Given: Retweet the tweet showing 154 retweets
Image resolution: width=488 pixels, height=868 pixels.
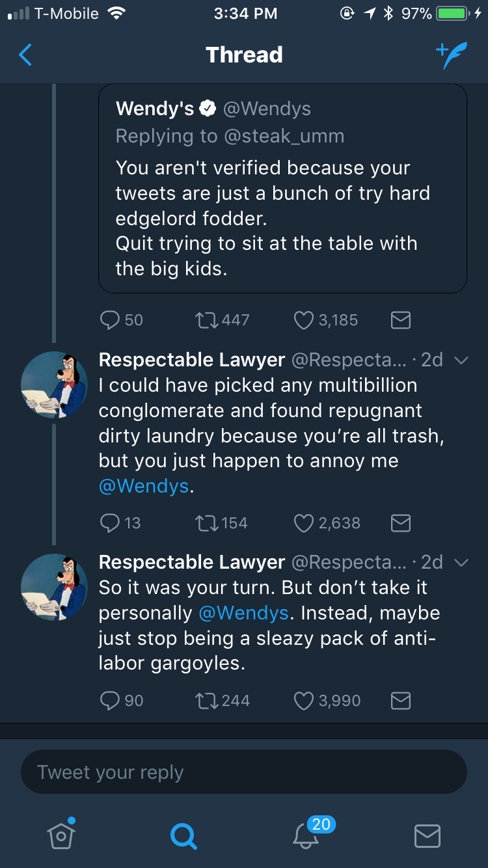Looking at the screenshot, I should tap(206, 523).
